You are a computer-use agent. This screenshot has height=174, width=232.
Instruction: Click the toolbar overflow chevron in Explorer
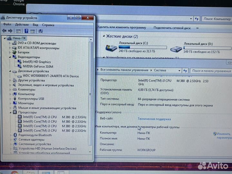[198, 28]
